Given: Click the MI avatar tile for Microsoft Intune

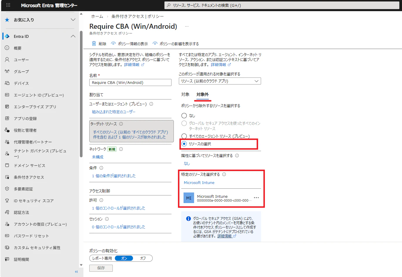Looking at the screenshot, I should pyautogui.click(x=189, y=198).
